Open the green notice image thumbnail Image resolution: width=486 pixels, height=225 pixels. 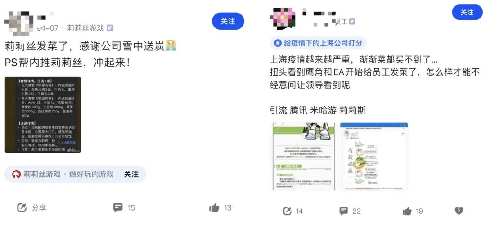304,157
